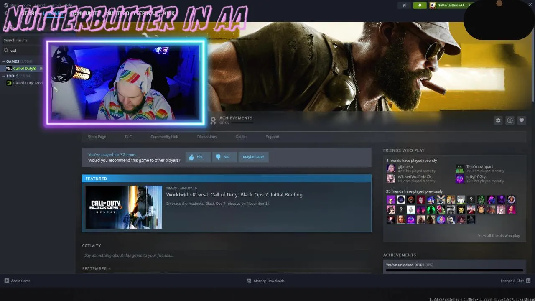Click the Manage Downloads label

tap(269, 281)
